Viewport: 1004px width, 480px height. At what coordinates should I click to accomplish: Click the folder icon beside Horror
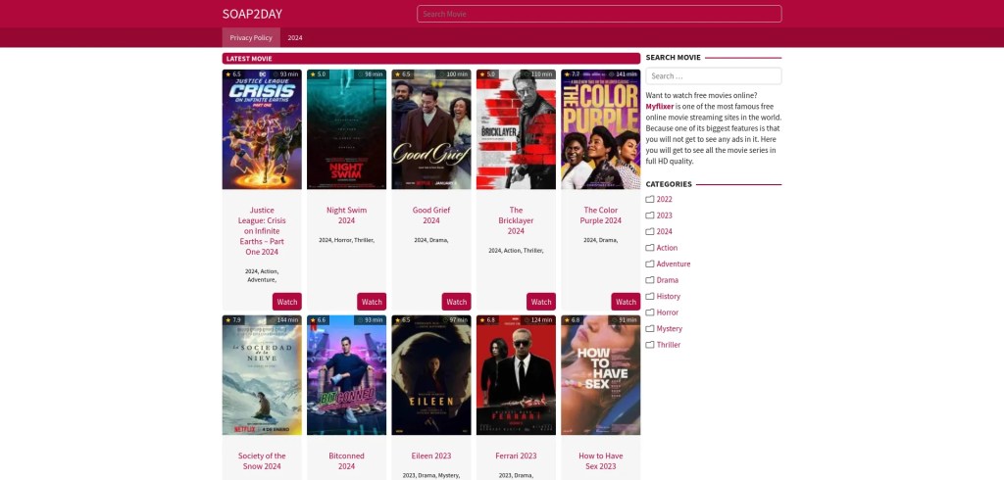[650, 312]
